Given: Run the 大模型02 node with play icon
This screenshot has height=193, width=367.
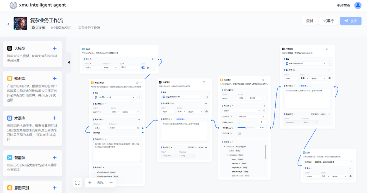Looking at the screenshot, I should point(327,49).
